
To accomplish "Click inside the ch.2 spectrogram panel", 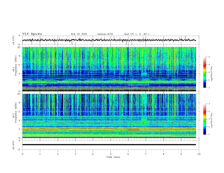I will [109, 116].
